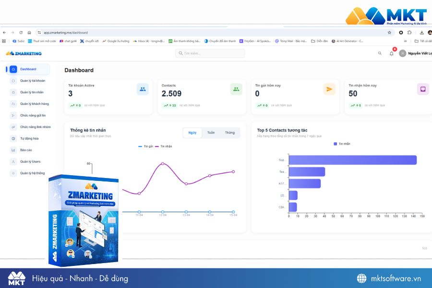The image size is (432, 288).
Task: Open notifications with the bell icon
Action: tap(392, 53)
